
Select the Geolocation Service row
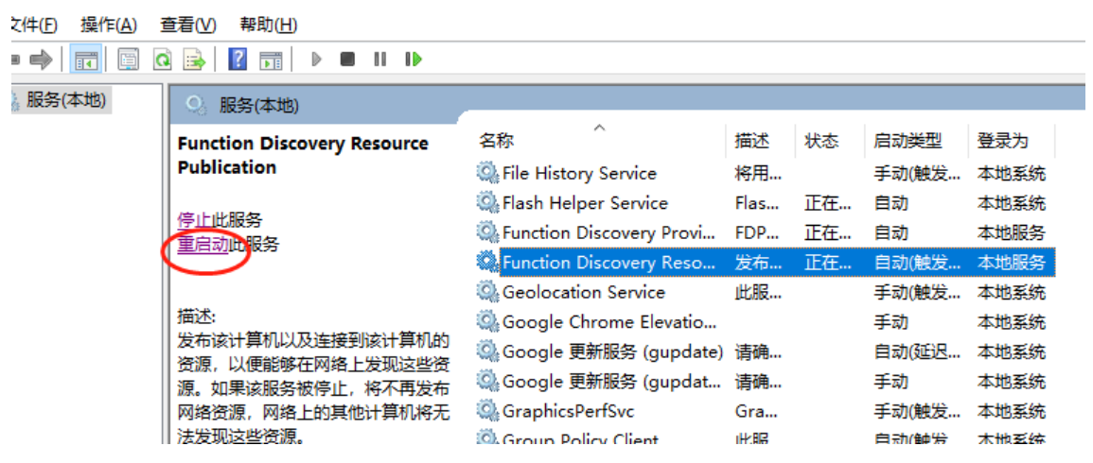[x=583, y=292]
